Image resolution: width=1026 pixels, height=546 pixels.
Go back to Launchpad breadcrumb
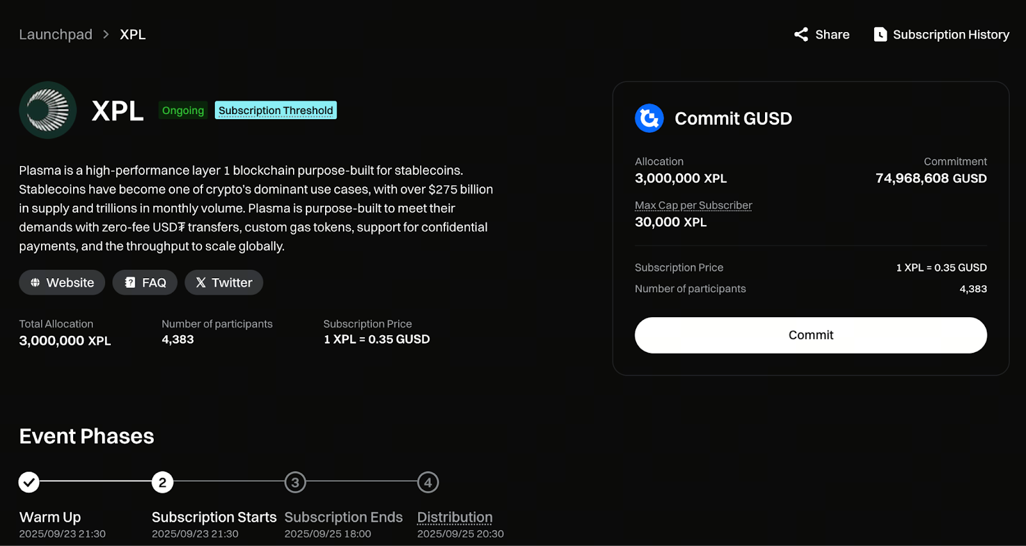[56, 35]
